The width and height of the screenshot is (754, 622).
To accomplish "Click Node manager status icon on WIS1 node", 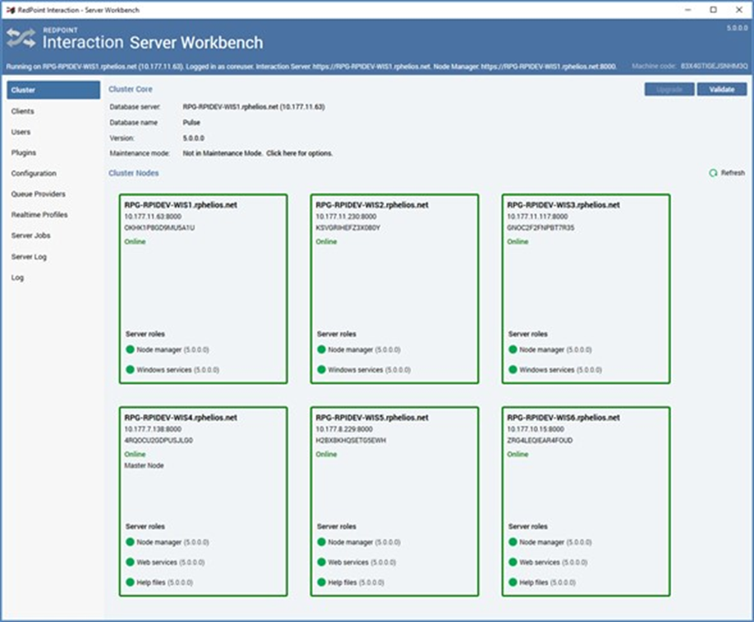I will (130, 350).
